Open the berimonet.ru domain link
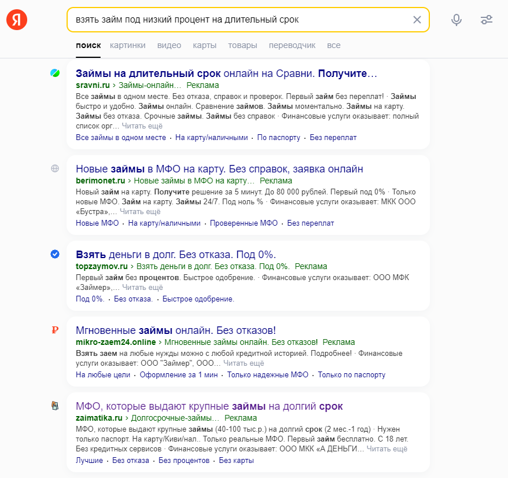The width and height of the screenshot is (508, 478). [x=101, y=181]
